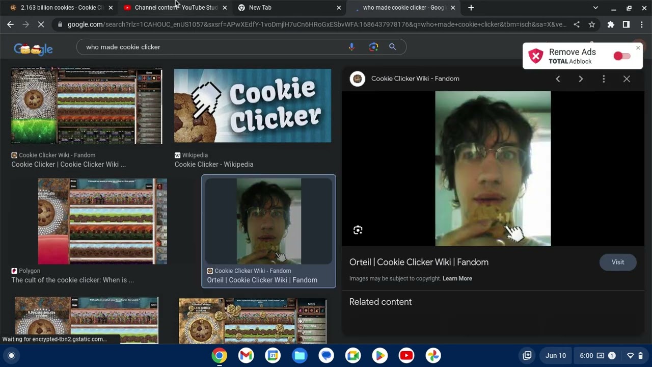The width and height of the screenshot is (652, 367).
Task: Open YouTube from the shelf
Action: [406, 356]
